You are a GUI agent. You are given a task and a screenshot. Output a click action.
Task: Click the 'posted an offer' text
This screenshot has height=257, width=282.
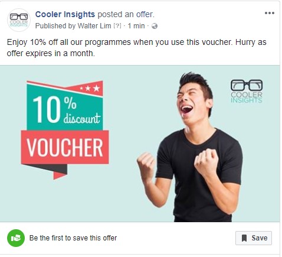tap(126, 14)
